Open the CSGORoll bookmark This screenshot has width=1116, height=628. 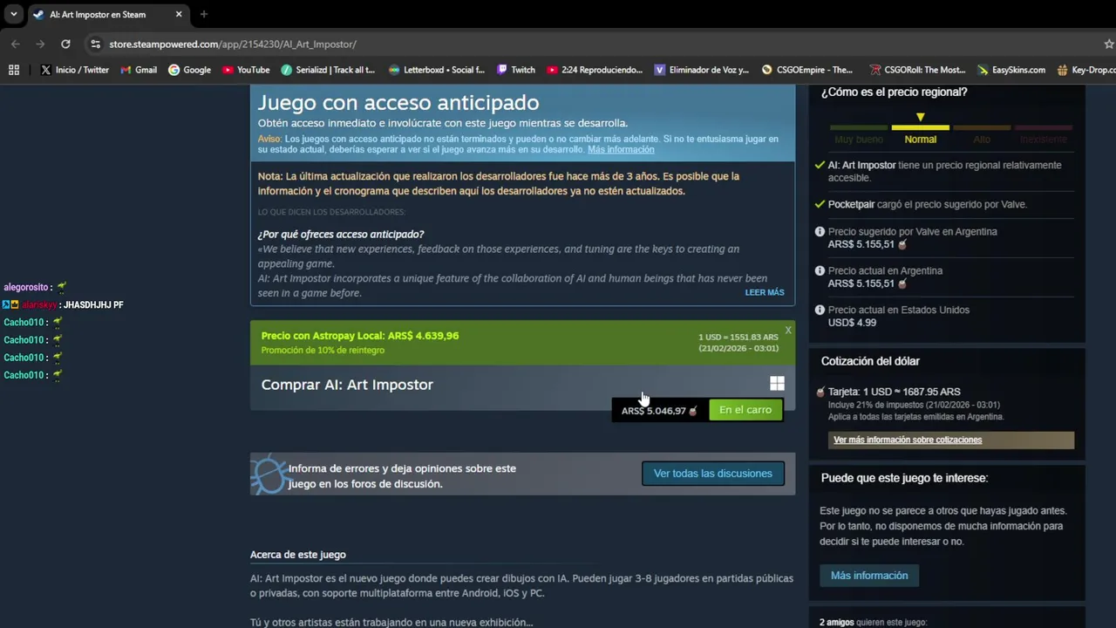[917, 70]
